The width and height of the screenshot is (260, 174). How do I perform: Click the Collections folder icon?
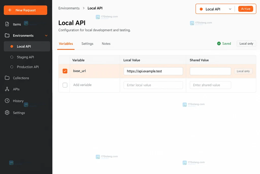(7, 78)
